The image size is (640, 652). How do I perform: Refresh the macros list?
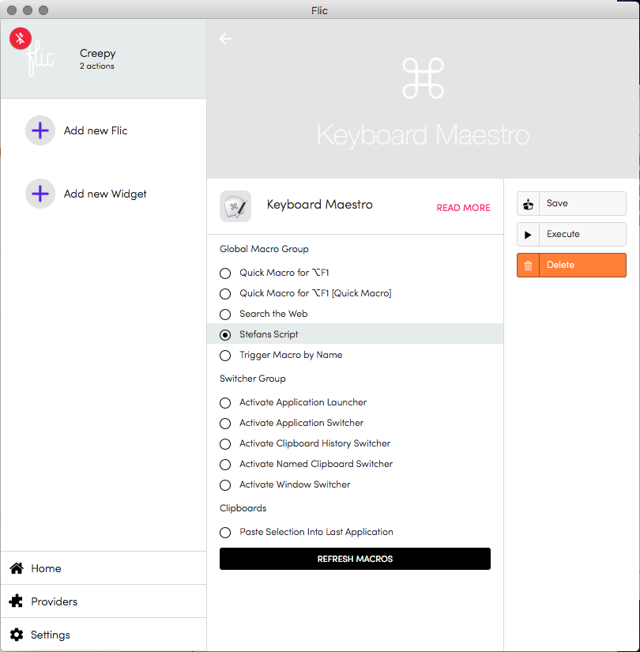[x=355, y=559]
